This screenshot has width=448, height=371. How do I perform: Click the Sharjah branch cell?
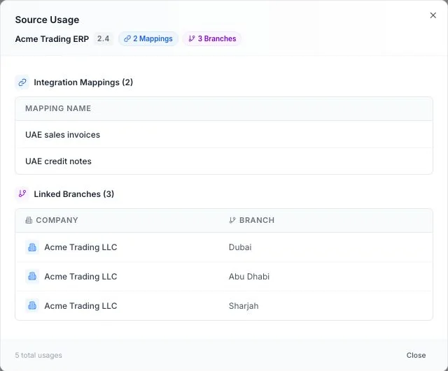pyautogui.click(x=244, y=306)
